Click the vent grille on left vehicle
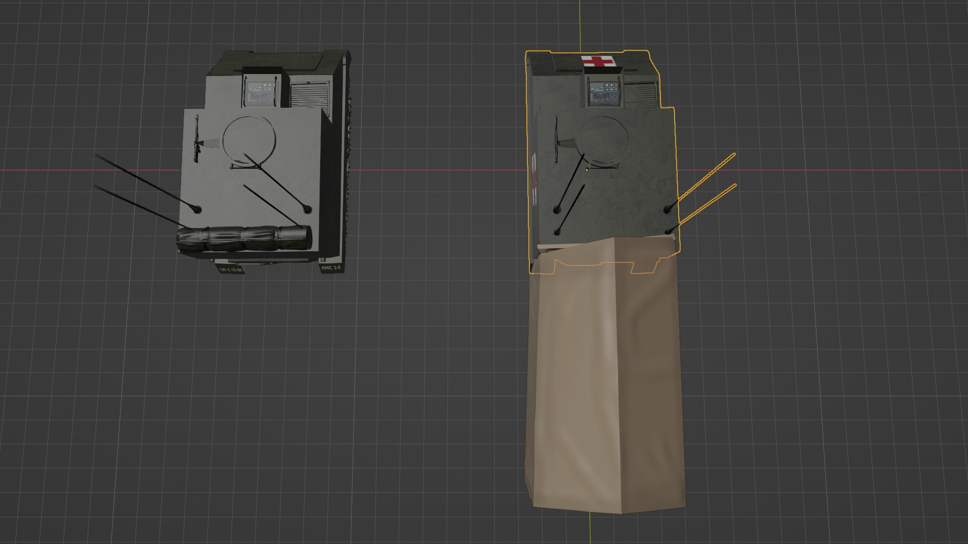968x544 pixels. coord(311,95)
